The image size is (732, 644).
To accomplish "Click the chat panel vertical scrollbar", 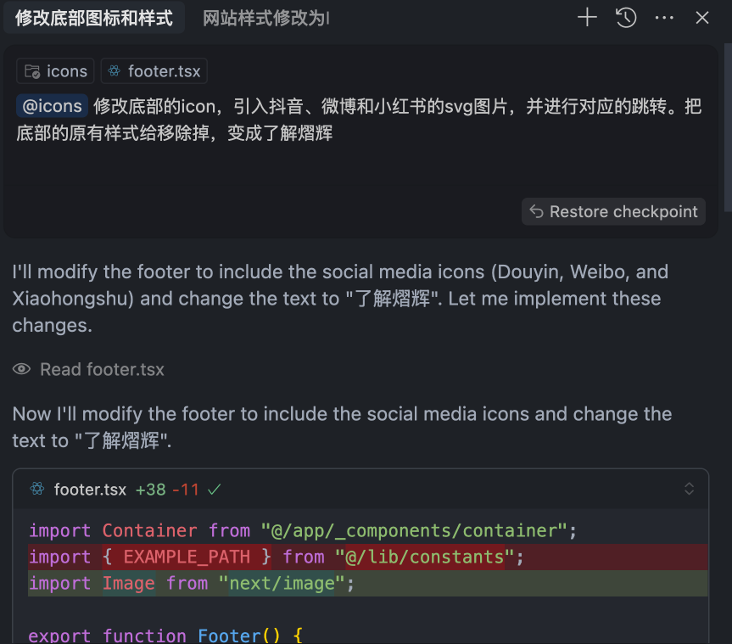I will pyautogui.click(x=727, y=127).
